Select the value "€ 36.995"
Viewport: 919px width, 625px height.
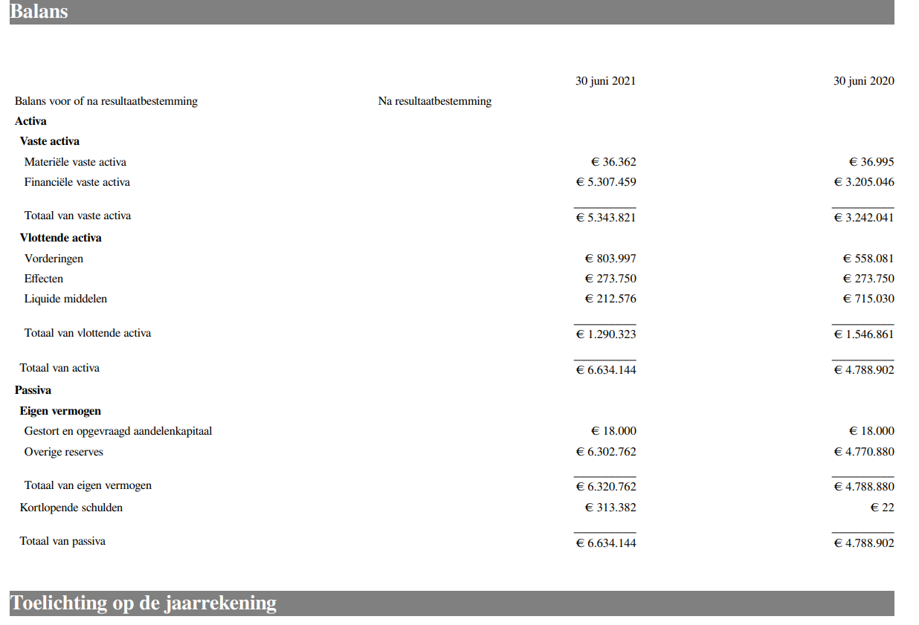871,162
